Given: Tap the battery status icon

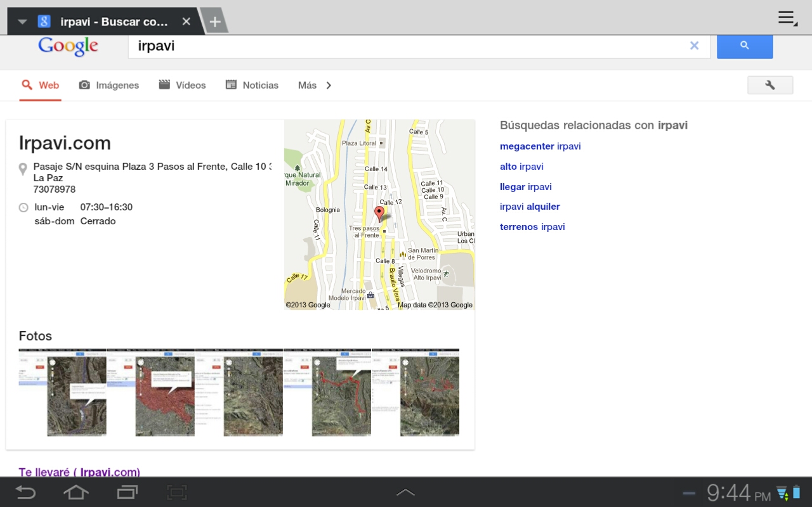Looking at the screenshot, I should [796, 492].
